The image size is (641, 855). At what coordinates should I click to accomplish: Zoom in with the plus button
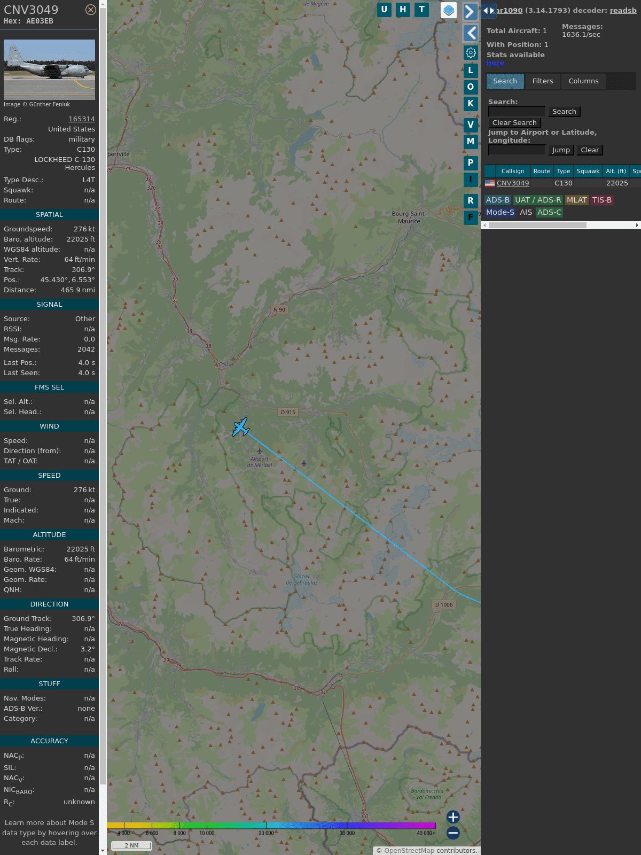pos(453,817)
